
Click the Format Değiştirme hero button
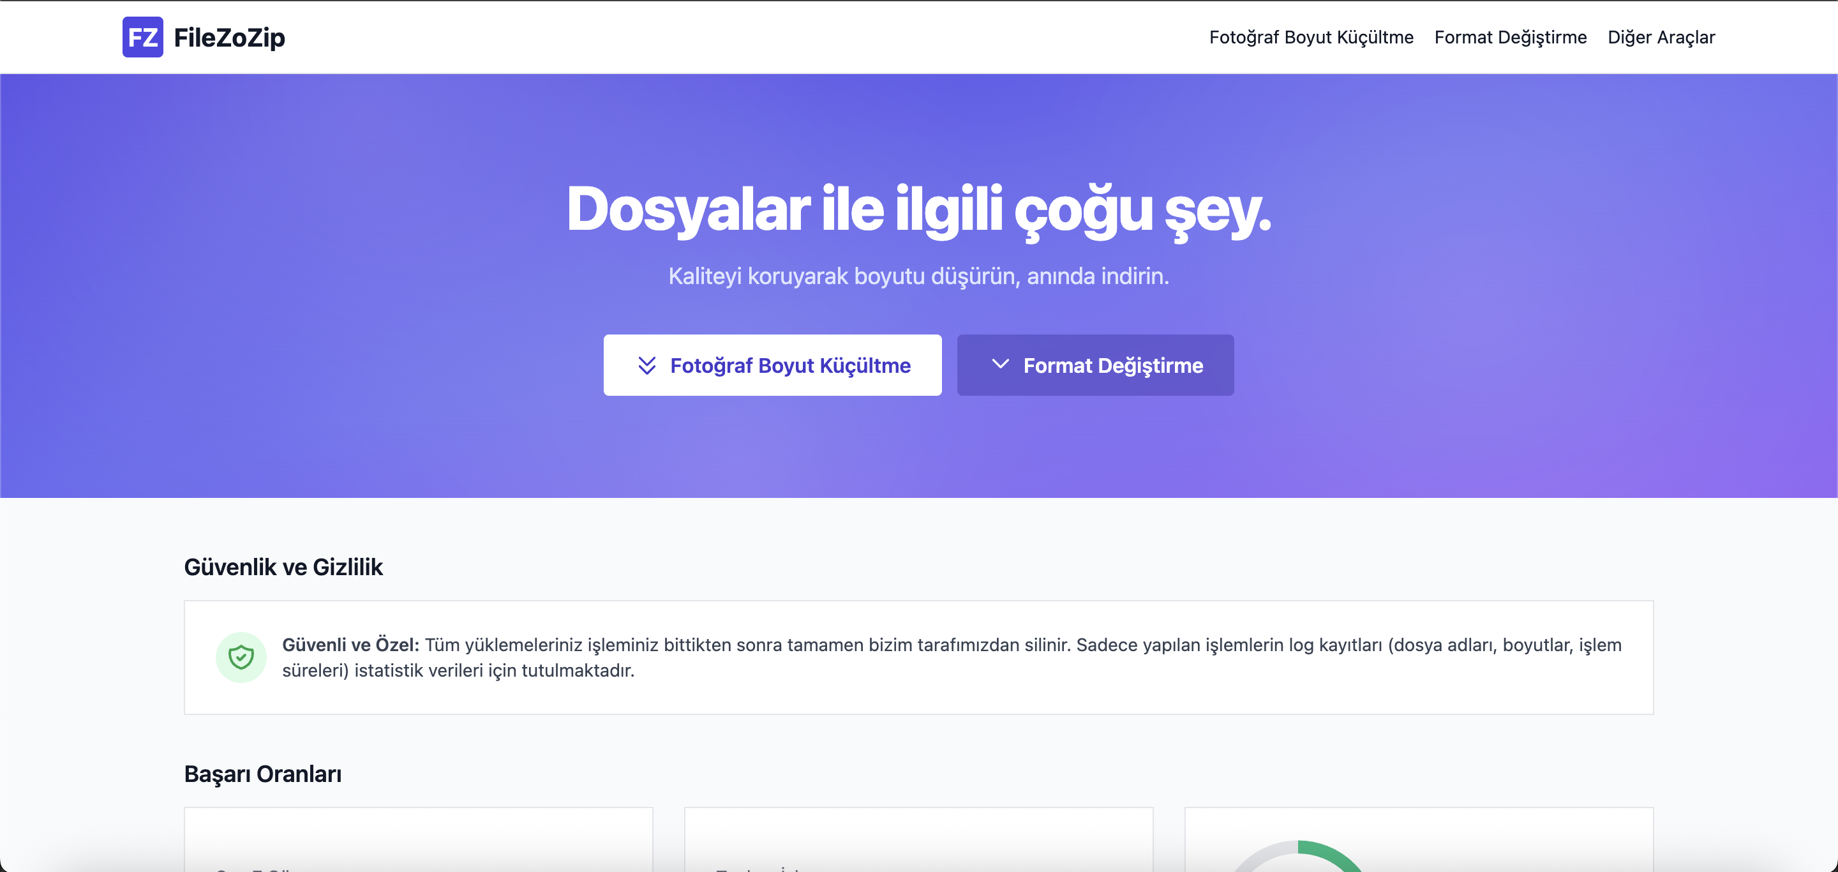pos(1095,365)
